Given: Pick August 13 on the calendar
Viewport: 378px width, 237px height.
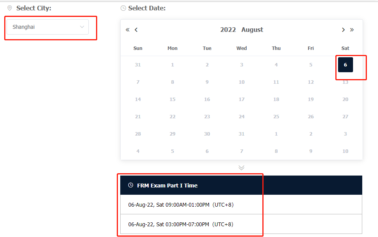Looking at the screenshot, I should 345,82.
